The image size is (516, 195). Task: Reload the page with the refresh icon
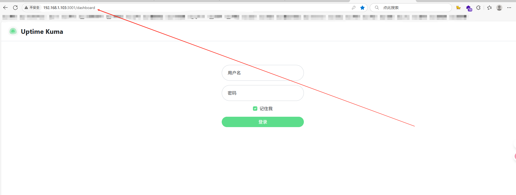[x=15, y=8]
